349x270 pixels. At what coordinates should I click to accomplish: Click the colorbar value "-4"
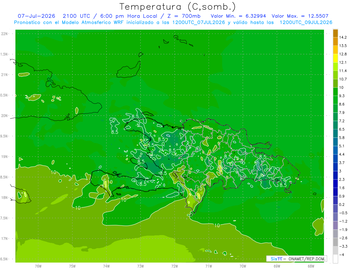pos(341,255)
